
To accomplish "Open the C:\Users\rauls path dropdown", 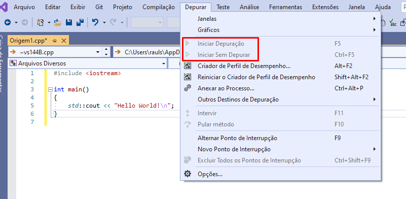I will coord(147,52).
